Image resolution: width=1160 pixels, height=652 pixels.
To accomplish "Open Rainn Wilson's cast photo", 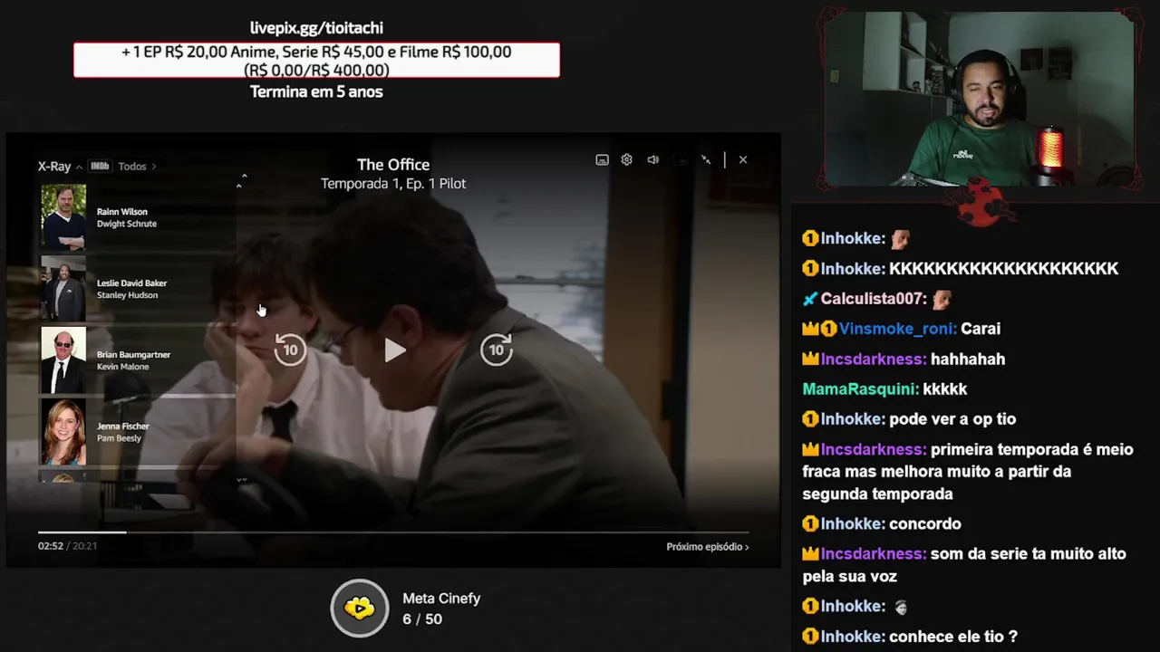I will (63, 216).
